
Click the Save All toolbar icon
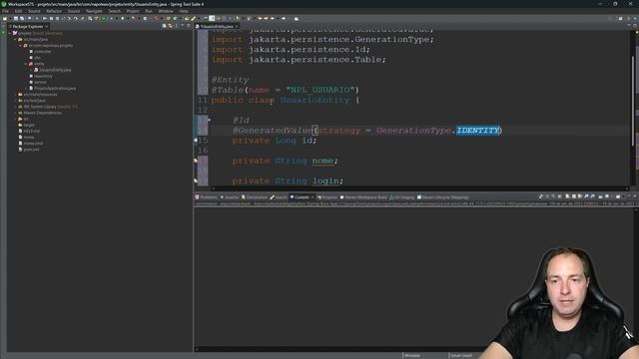point(22,18)
